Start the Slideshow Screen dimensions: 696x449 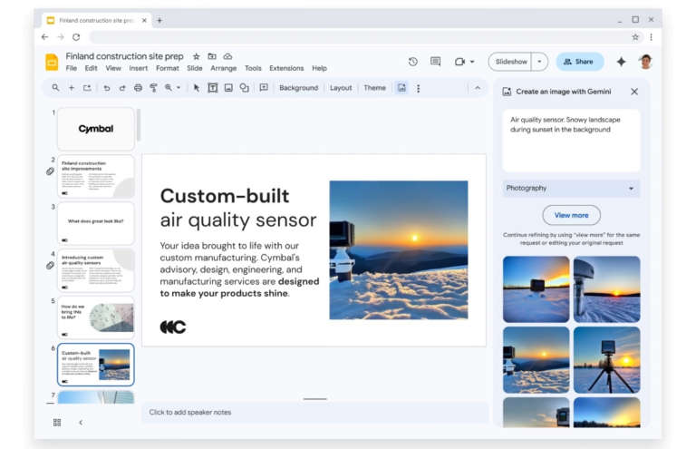coord(511,62)
